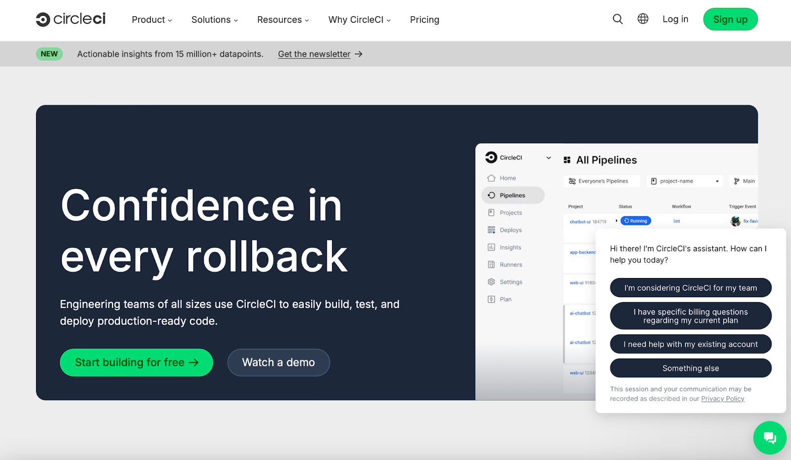Expand the Why CircleCI menu

pyautogui.click(x=359, y=20)
